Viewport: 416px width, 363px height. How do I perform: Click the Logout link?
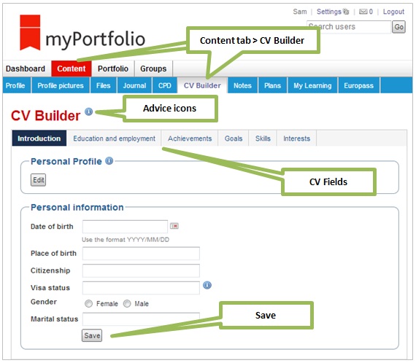[x=393, y=12]
